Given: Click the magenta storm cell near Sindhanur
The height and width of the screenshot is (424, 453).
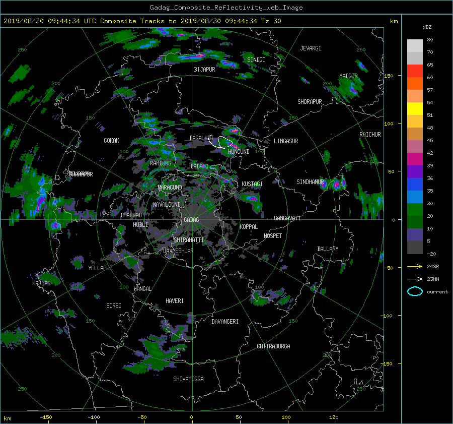Looking at the screenshot, I should pyautogui.click(x=336, y=185).
